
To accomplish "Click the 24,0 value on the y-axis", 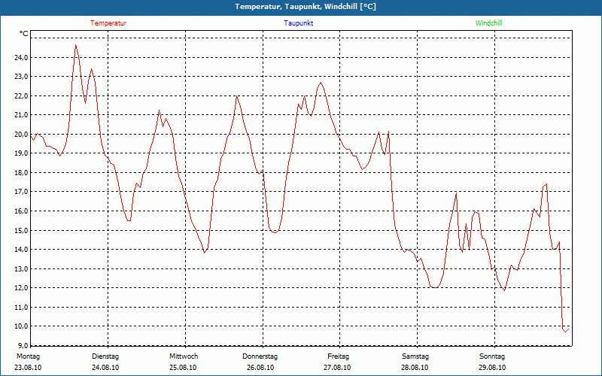I will click(x=21, y=58).
